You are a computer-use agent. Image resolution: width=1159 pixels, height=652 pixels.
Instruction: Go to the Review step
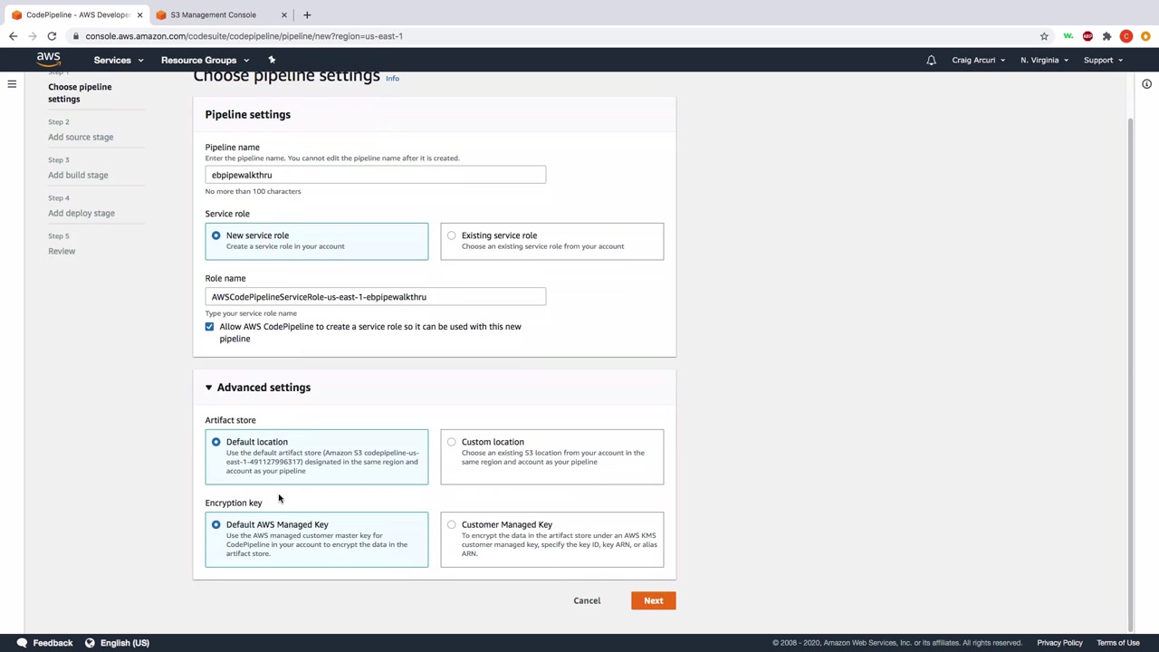pyautogui.click(x=62, y=252)
